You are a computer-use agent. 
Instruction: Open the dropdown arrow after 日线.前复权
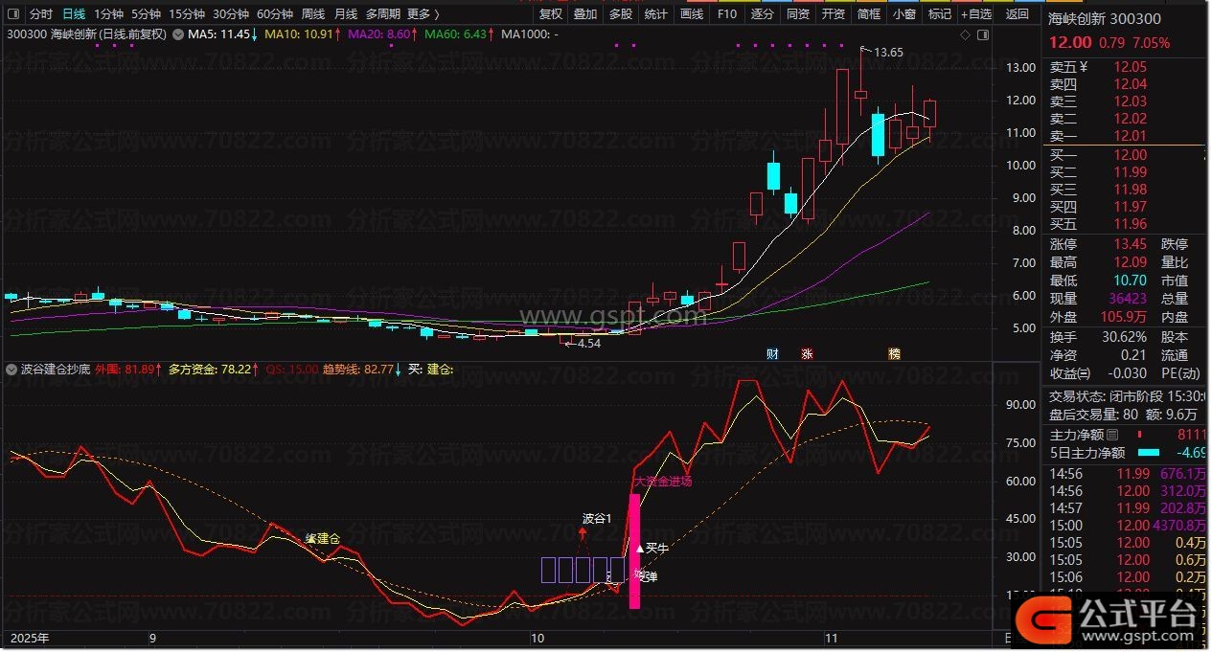click(175, 34)
